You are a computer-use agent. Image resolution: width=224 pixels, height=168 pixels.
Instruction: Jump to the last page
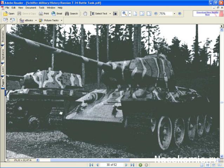132,165
